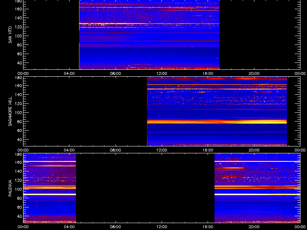Click 04:00 time label under Sagamore Hill plot
307x230 pixels.
point(69,150)
